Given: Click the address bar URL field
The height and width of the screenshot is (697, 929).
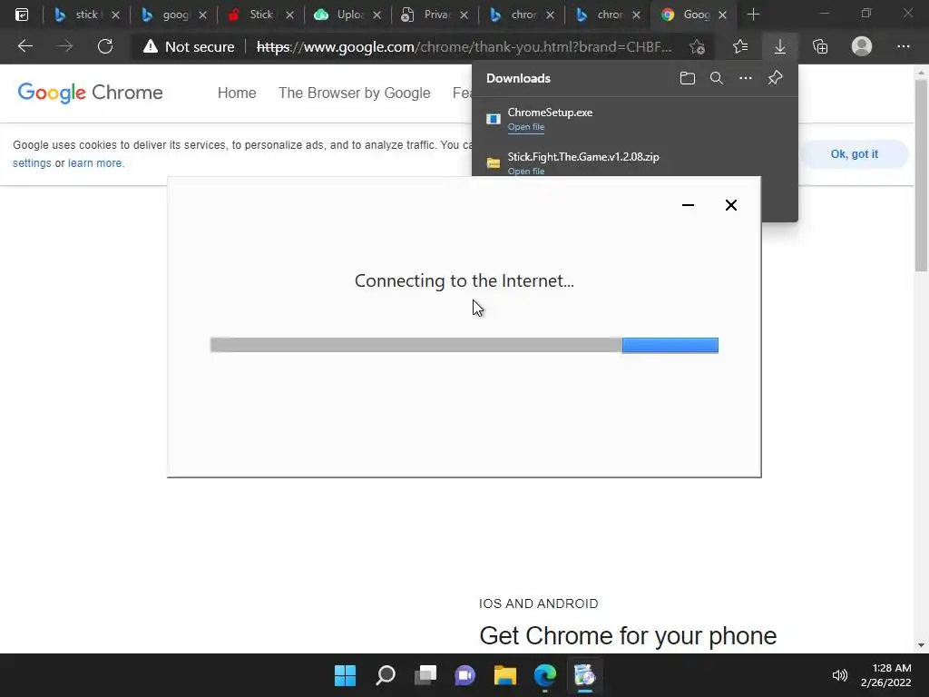Looking at the screenshot, I should tap(464, 47).
